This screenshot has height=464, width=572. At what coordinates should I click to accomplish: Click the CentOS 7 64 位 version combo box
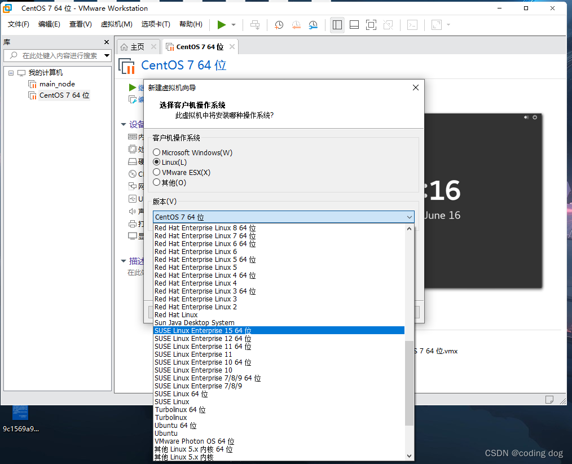pos(283,217)
